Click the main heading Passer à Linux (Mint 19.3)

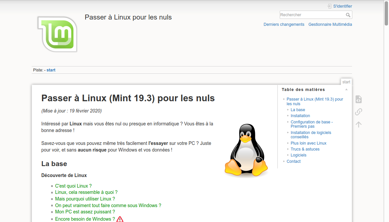(128, 98)
